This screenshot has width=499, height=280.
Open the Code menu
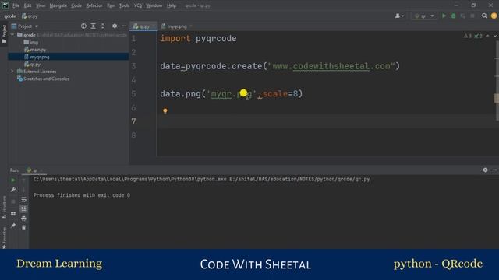pos(76,5)
